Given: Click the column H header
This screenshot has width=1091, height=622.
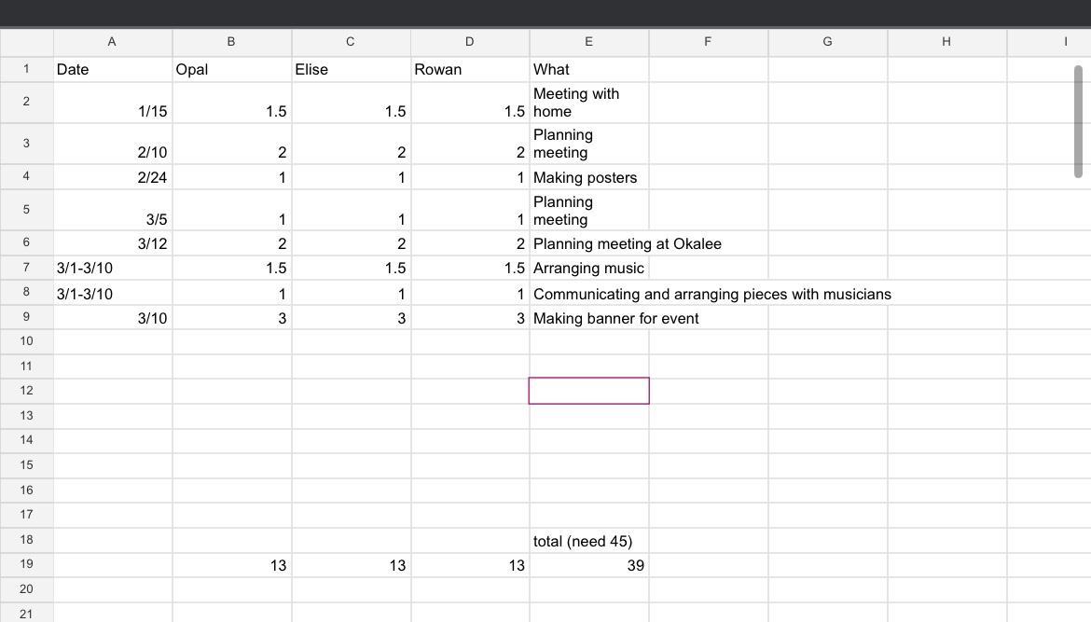Looking at the screenshot, I should coord(946,42).
